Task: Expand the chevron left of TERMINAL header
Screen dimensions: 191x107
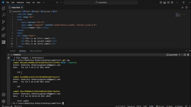Action: click(9, 55)
